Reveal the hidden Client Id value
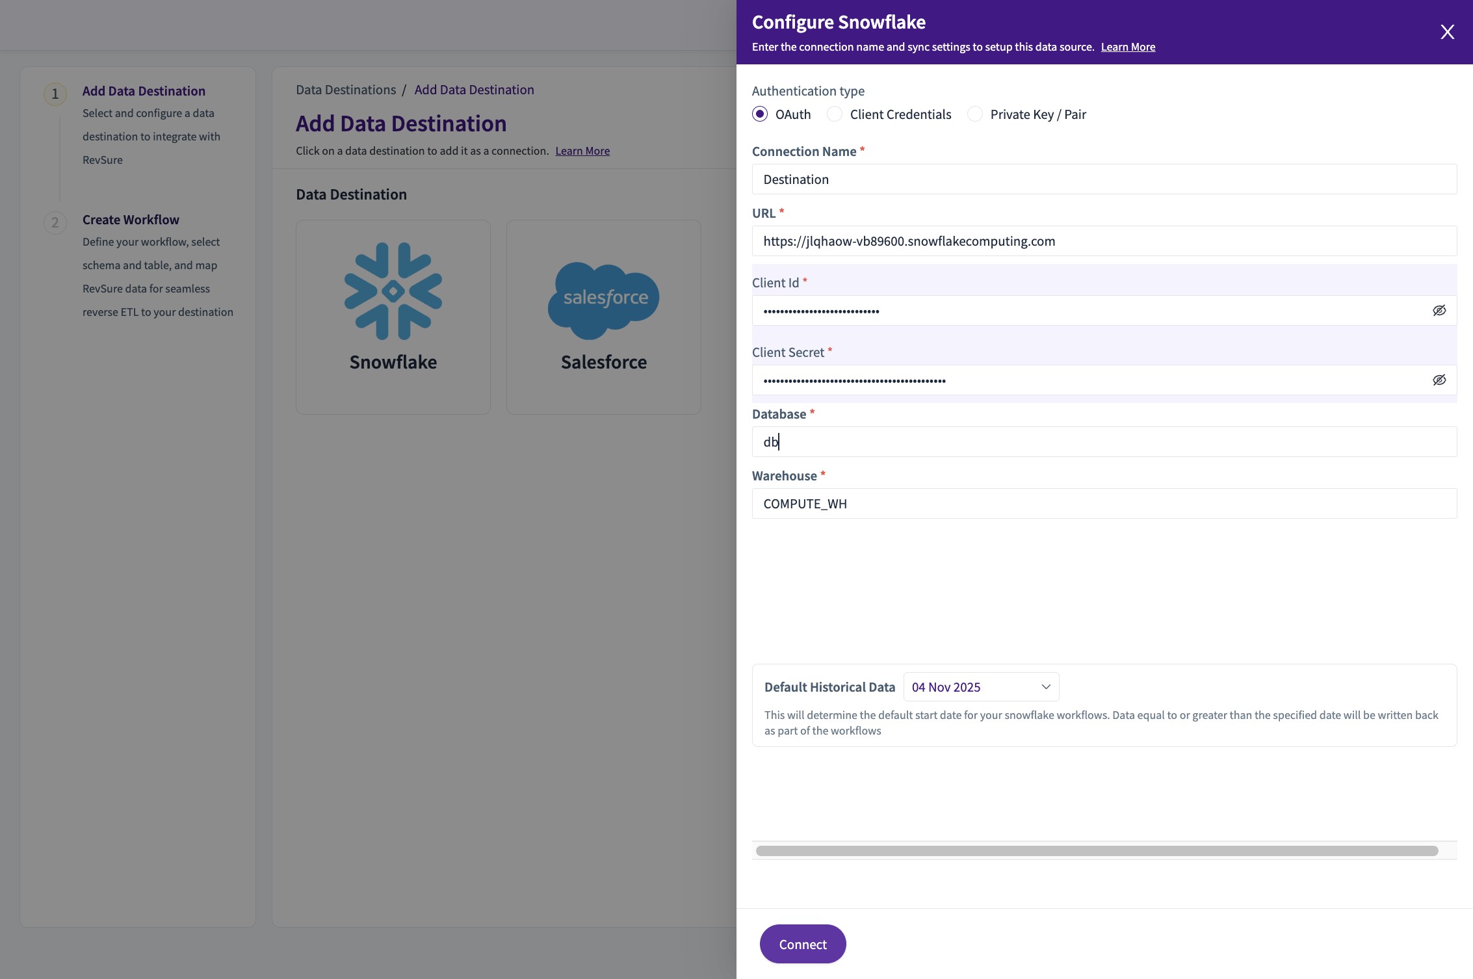Image resolution: width=1473 pixels, height=979 pixels. (1439, 311)
